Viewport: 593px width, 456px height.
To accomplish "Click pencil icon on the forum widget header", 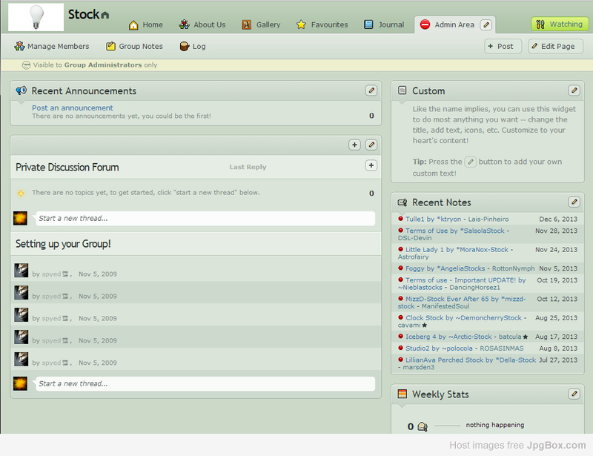I will (x=371, y=145).
